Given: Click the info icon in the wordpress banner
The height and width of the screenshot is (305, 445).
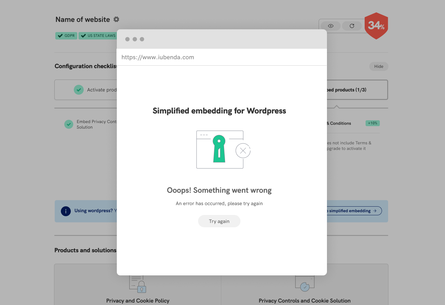Looking at the screenshot, I should coord(66,211).
